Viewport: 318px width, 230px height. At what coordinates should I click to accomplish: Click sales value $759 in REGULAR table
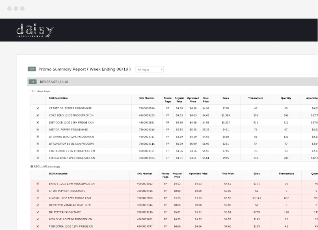[x=257, y=212]
